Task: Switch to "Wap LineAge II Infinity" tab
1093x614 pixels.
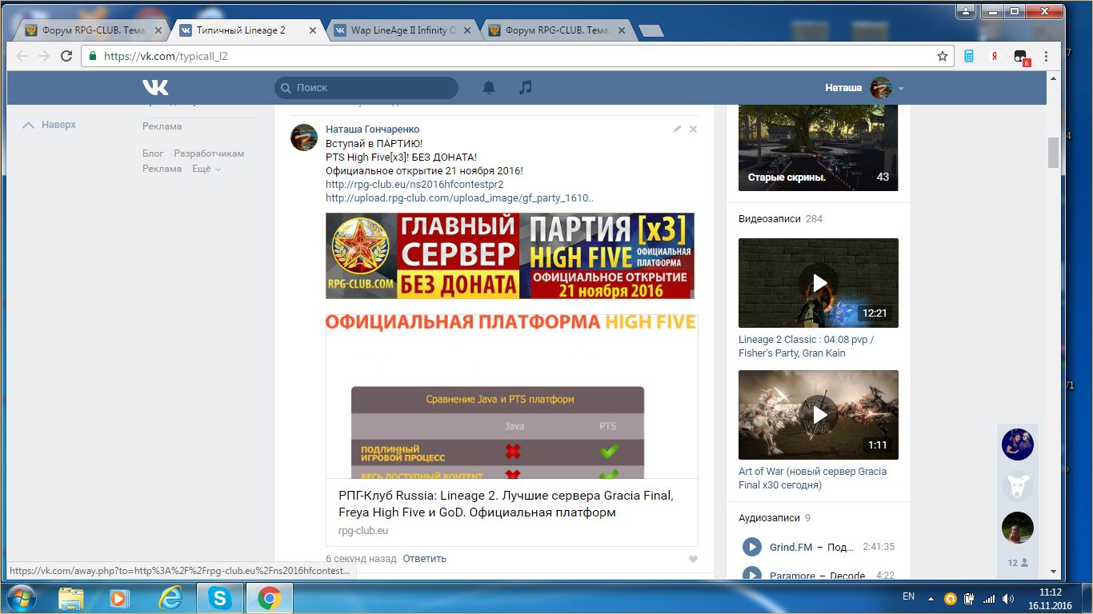Action: [404, 30]
